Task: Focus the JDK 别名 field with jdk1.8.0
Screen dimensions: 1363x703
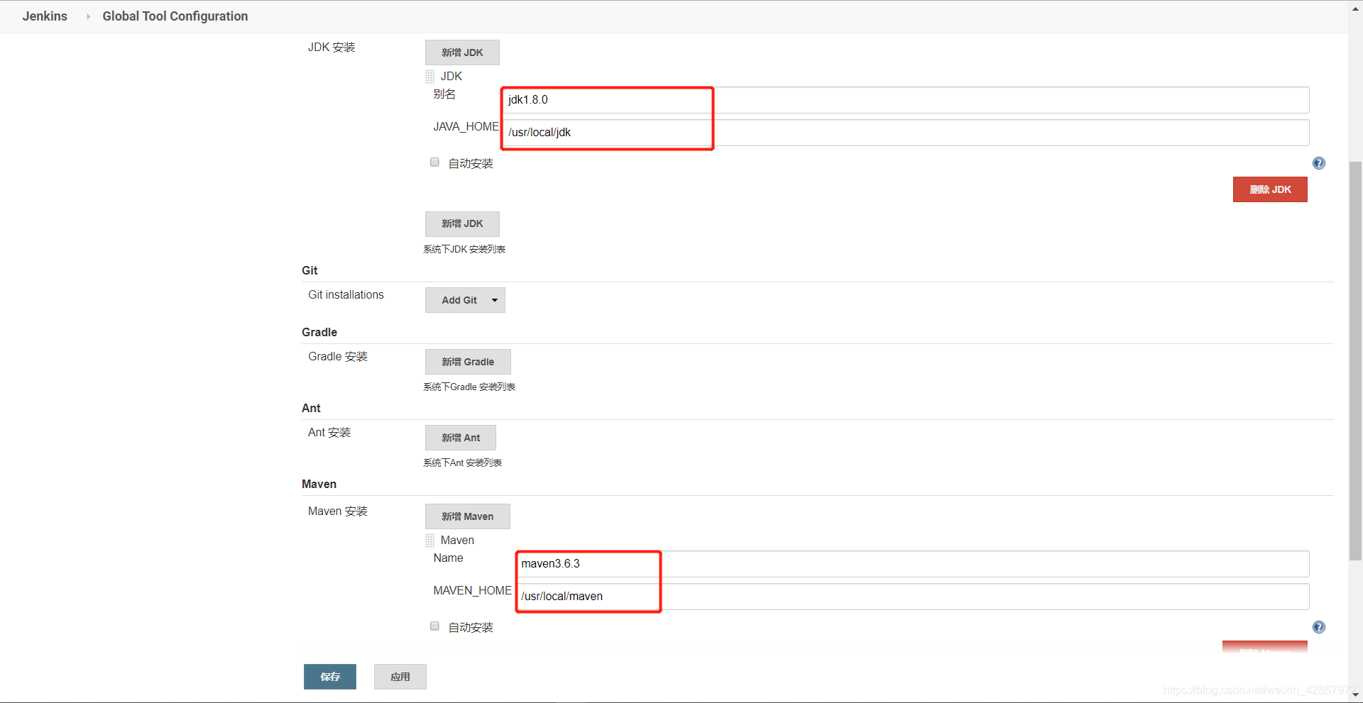Action: [x=906, y=100]
